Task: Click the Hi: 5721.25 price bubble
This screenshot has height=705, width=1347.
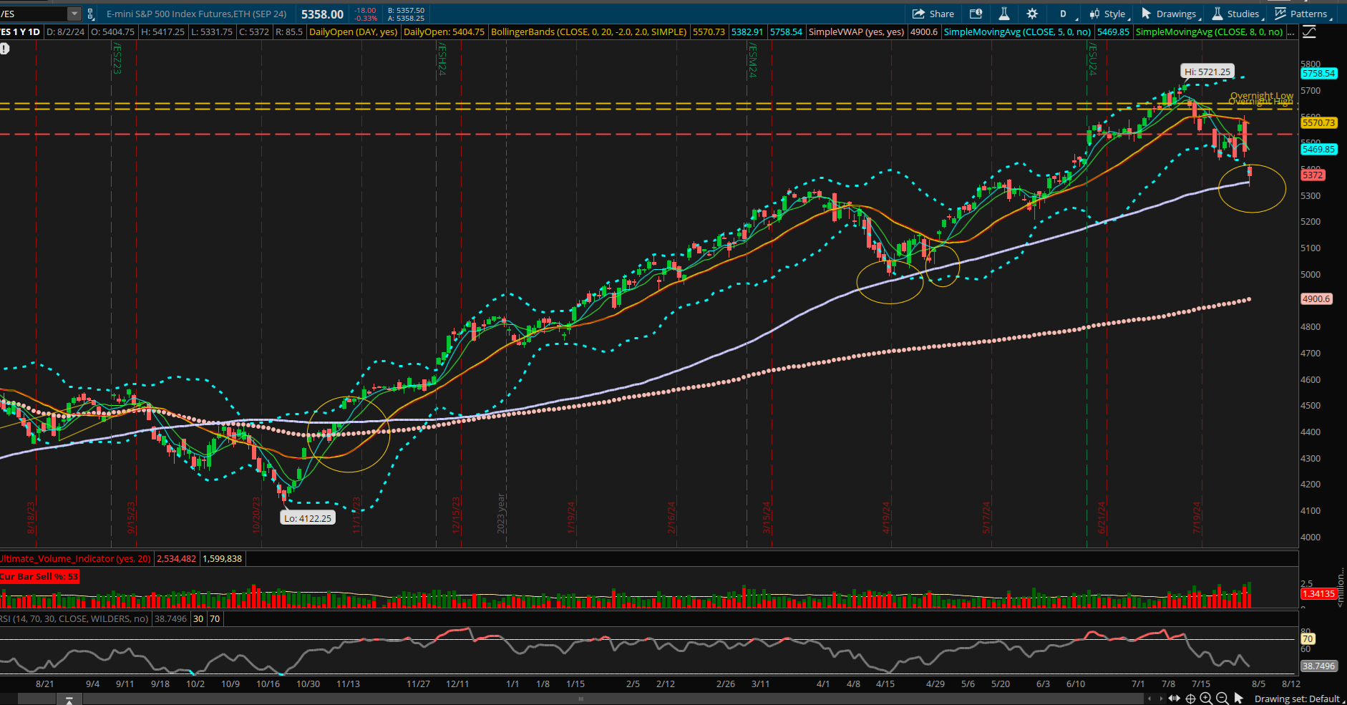Action: coord(1207,72)
